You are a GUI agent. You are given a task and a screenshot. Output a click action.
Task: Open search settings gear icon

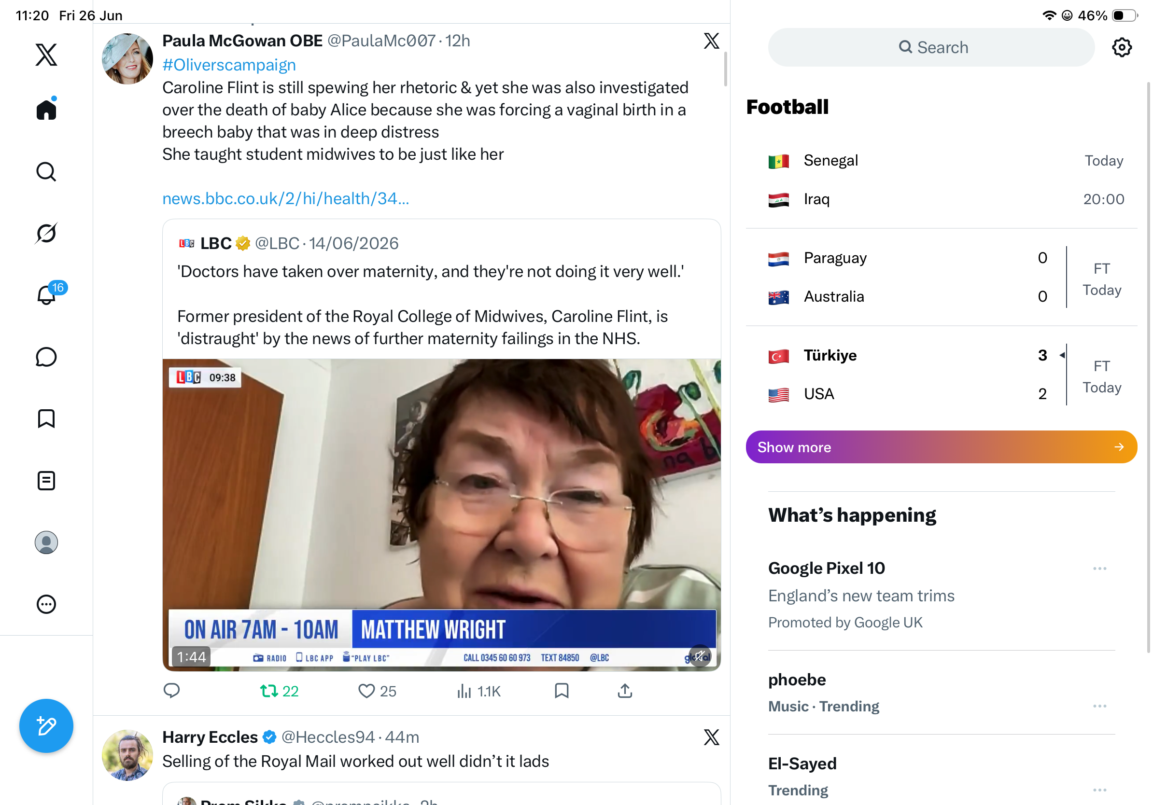coord(1121,47)
